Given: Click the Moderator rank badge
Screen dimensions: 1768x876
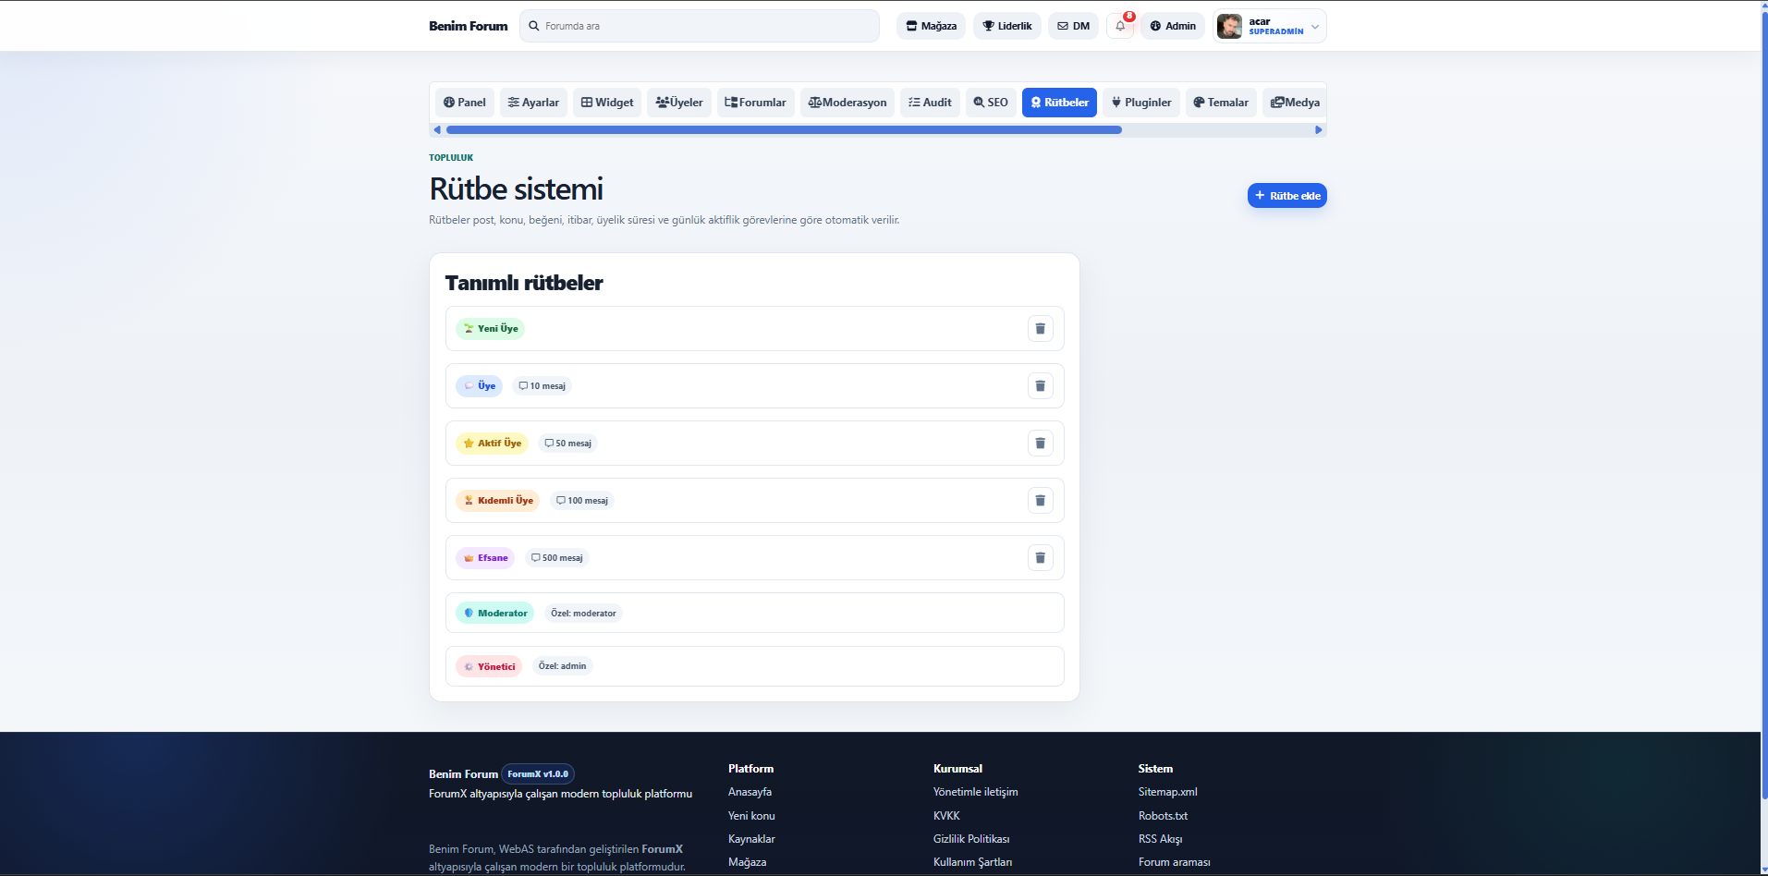Looking at the screenshot, I should (x=494, y=614).
